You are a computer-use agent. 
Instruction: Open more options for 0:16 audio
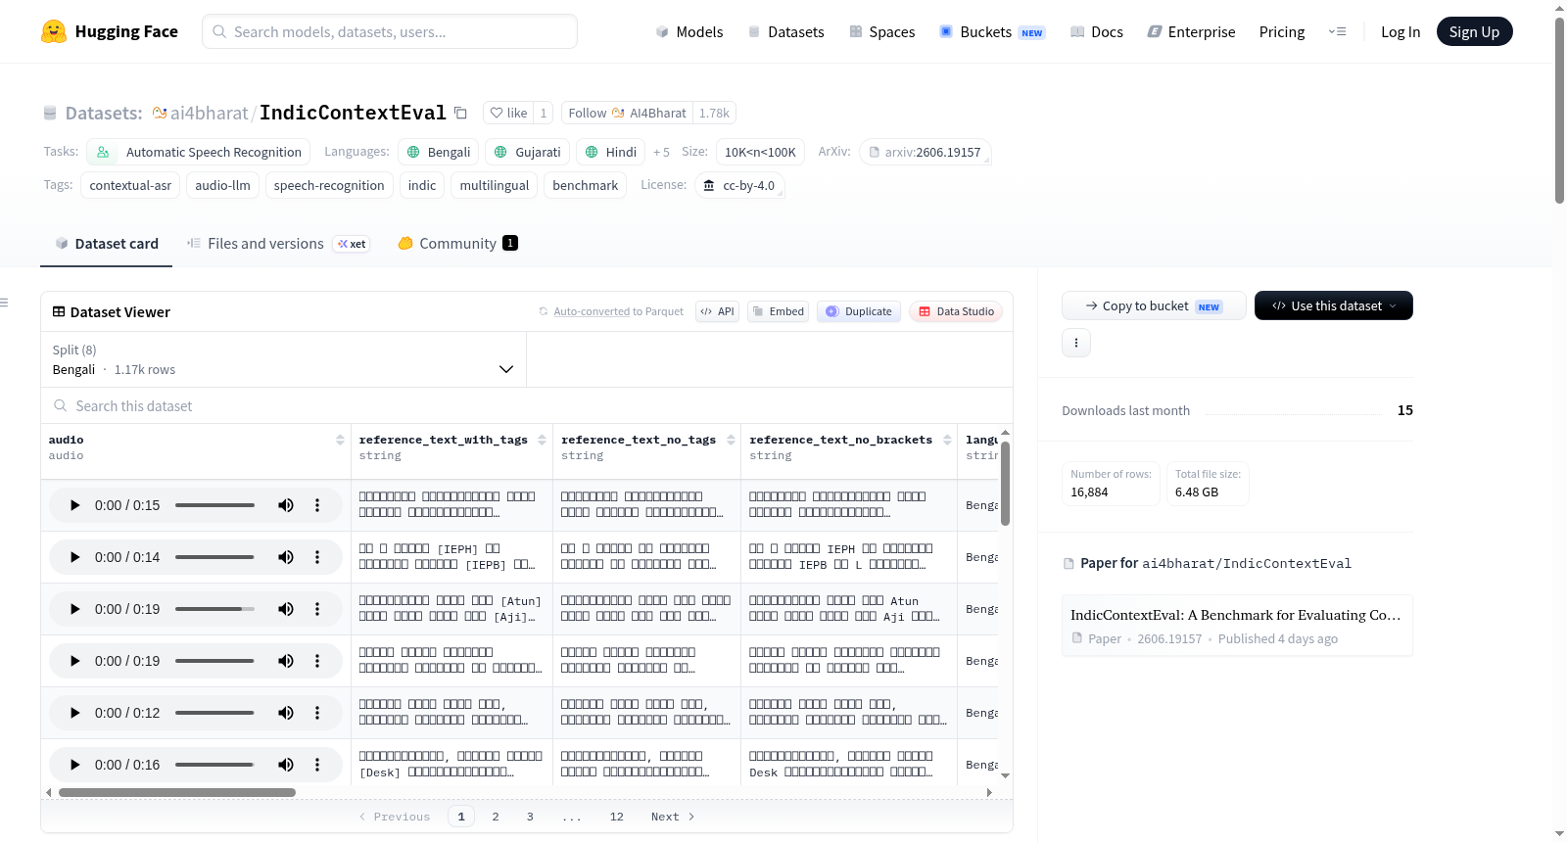coord(317,765)
